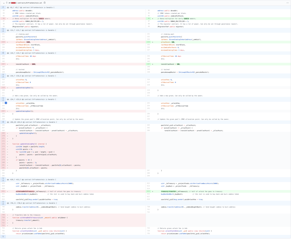Click the red diffstat bar
The height and width of the screenshot is (239, 291).
(14, 3)
